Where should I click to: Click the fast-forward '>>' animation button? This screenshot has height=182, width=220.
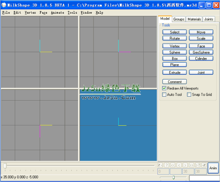pyautogui.click(x=191, y=165)
